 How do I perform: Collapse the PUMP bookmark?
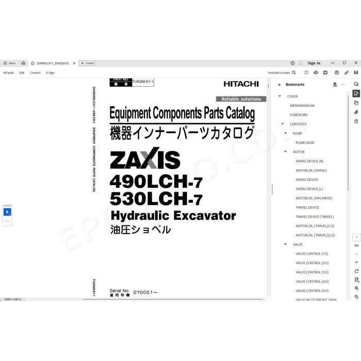tap(286, 133)
